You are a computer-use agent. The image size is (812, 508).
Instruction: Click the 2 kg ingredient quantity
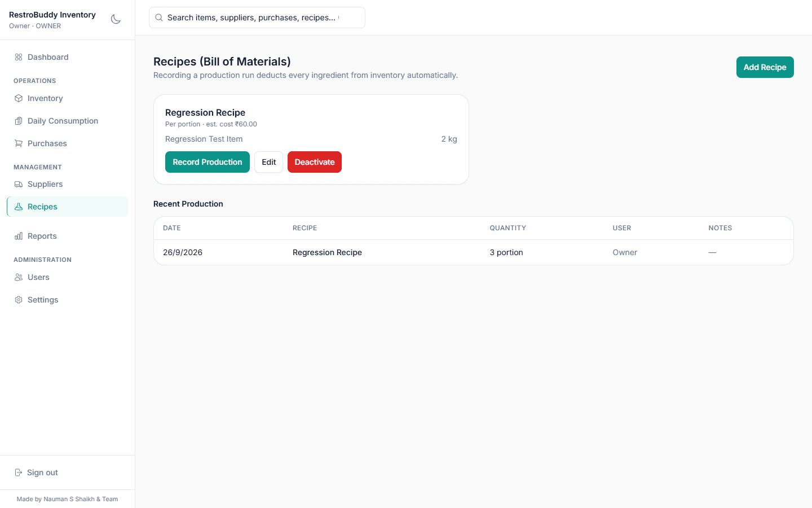click(449, 139)
